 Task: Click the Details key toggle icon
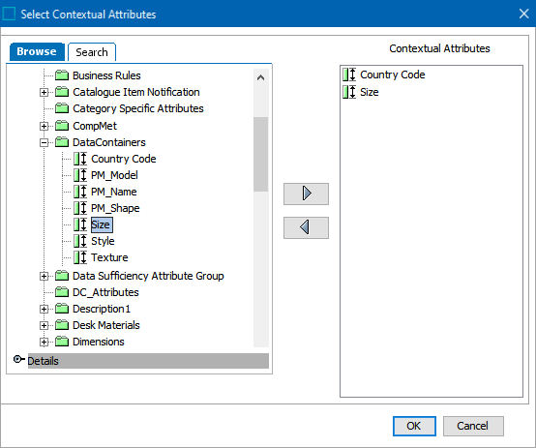pos(18,359)
